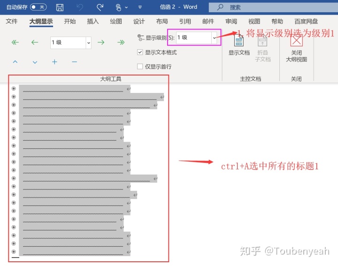Open the 显示级别 dropdown arrow
This screenshot has width=338, height=266.
[214, 38]
